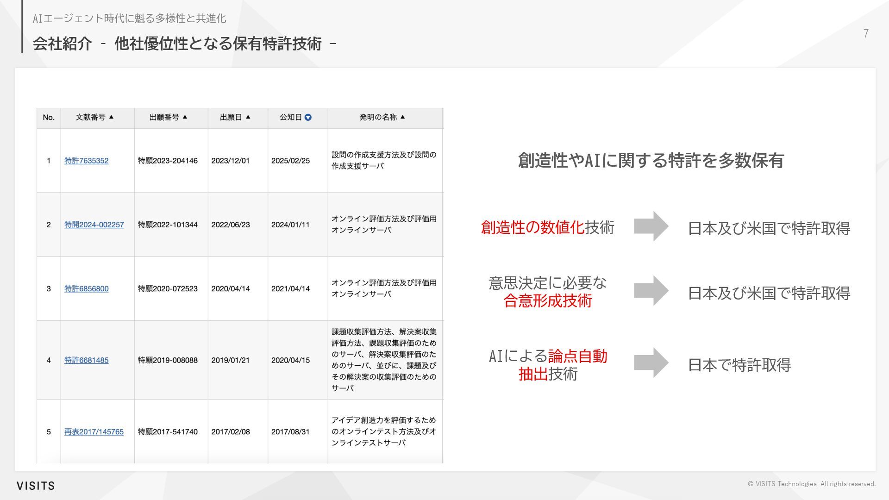Click filing date 2017/02/08
The height and width of the screenshot is (500, 889).
(x=231, y=431)
